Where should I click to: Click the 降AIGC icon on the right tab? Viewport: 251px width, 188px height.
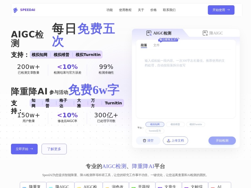pos(205,33)
